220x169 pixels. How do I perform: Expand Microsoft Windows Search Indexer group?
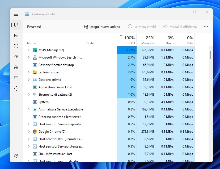[29, 57]
